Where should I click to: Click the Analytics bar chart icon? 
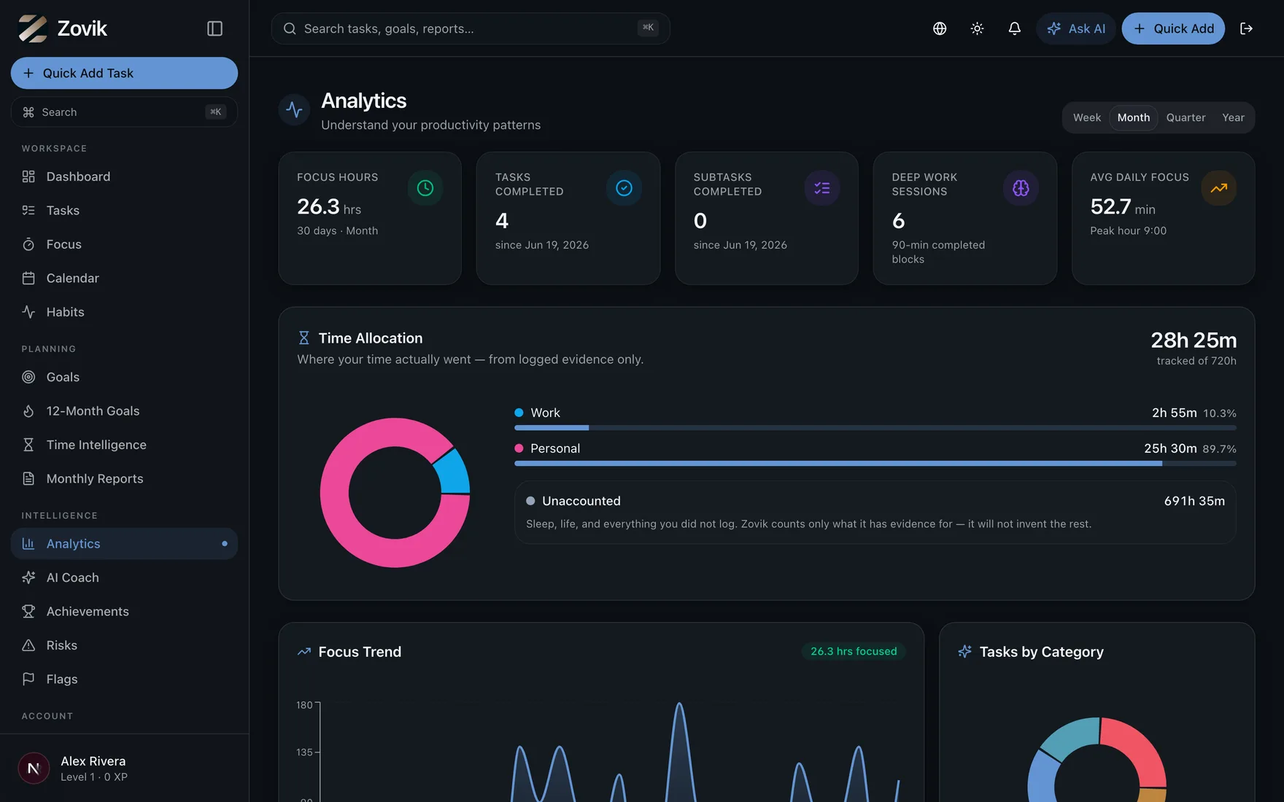click(28, 544)
